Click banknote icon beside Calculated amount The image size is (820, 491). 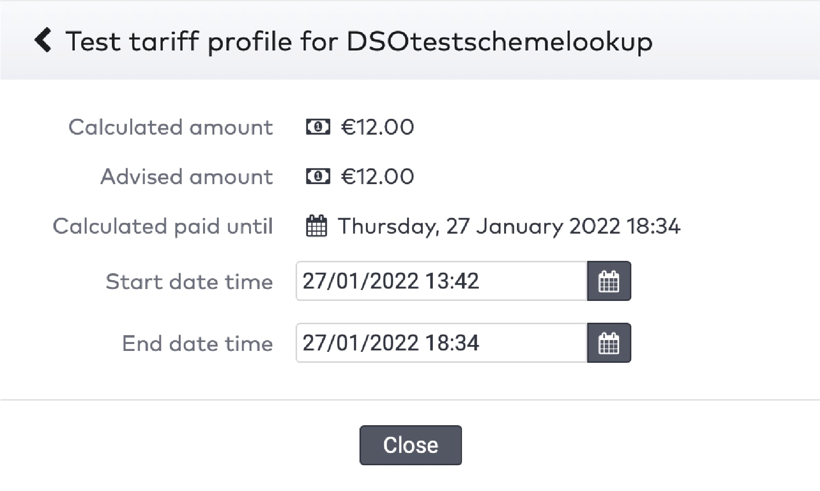pos(317,127)
